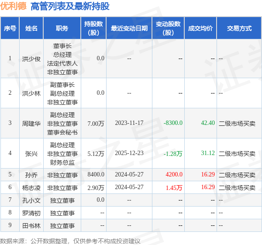Click the change amount 1.45万
The height and width of the screenshot is (245, 262).
point(174,188)
